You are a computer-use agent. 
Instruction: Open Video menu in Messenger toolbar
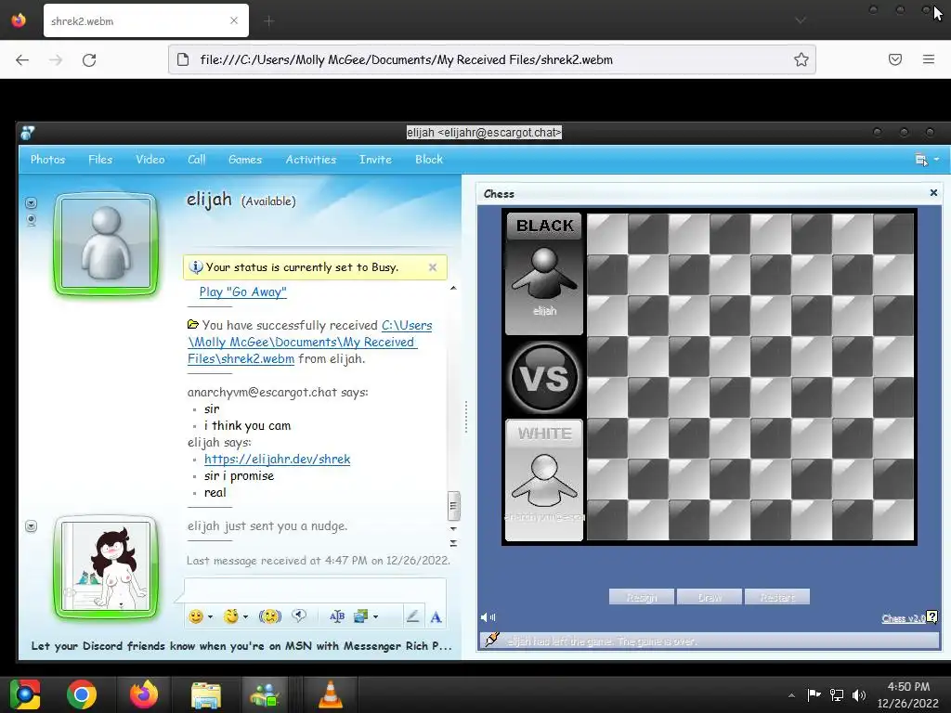click(150, 160)
